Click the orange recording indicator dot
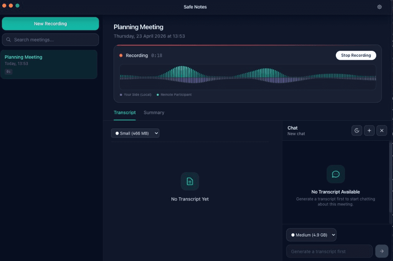 [x=121, y=55]
